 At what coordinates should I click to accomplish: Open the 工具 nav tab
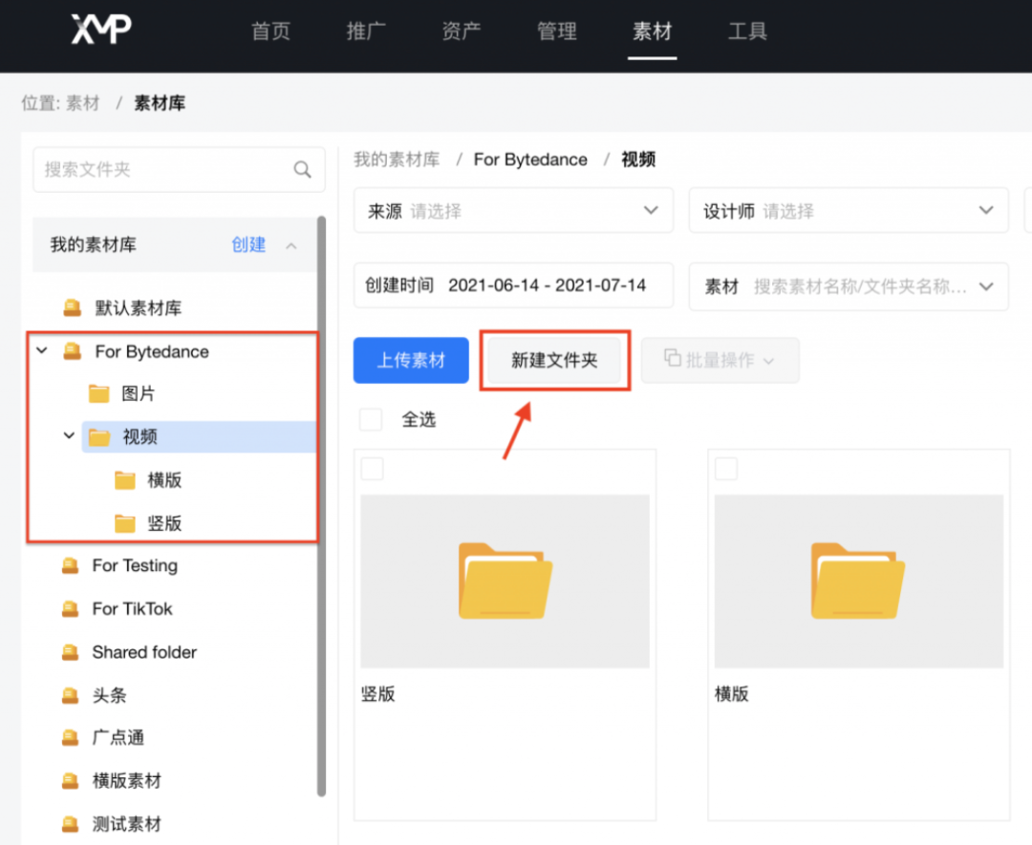[x=747, y=31]
